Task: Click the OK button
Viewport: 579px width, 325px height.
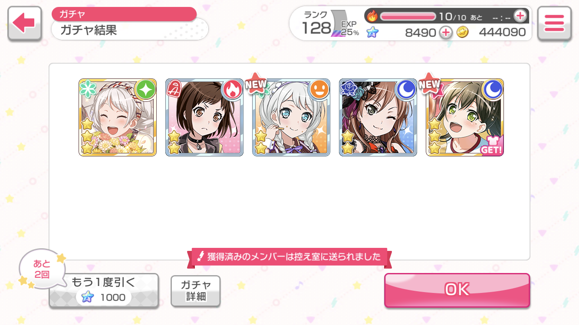Action: [x=457, y=290]
